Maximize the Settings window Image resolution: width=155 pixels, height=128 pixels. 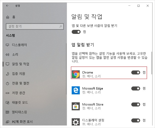coord(138,6)
